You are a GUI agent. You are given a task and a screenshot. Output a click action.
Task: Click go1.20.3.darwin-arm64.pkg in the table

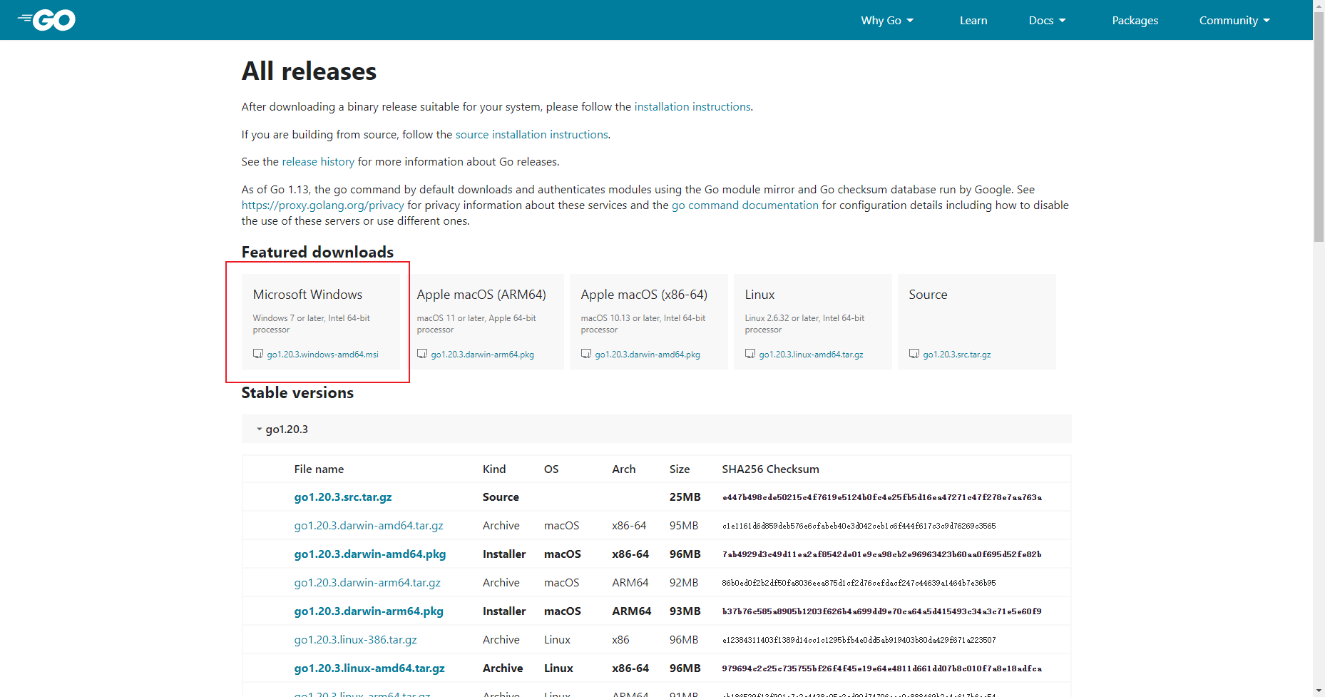tap(369, 611)
